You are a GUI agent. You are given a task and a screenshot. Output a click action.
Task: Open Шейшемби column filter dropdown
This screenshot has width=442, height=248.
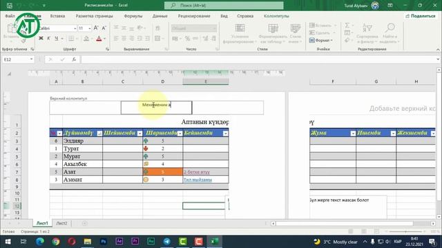[x=140, y=134]
